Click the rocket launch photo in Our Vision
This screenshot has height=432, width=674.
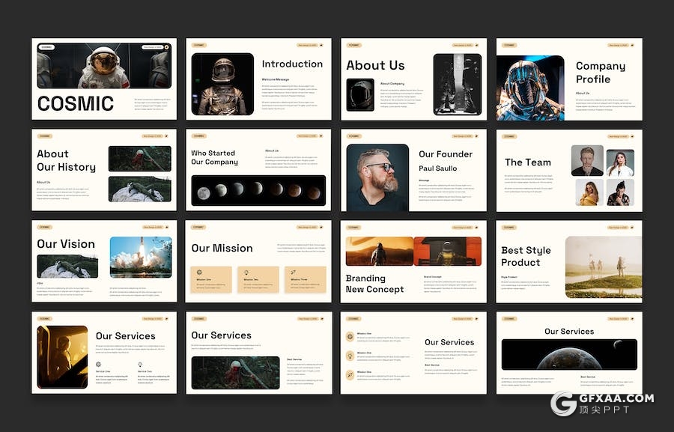141,258
